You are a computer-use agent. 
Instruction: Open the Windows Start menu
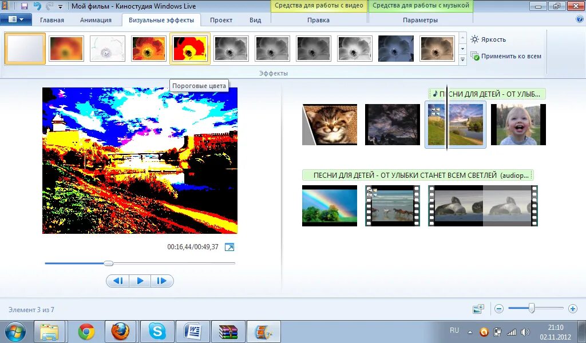(x=15, y=332)
